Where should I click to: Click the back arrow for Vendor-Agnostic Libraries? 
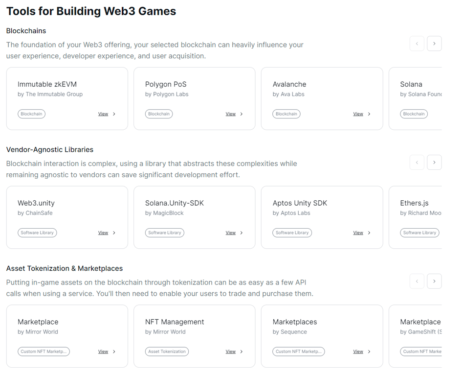[417, 162]
